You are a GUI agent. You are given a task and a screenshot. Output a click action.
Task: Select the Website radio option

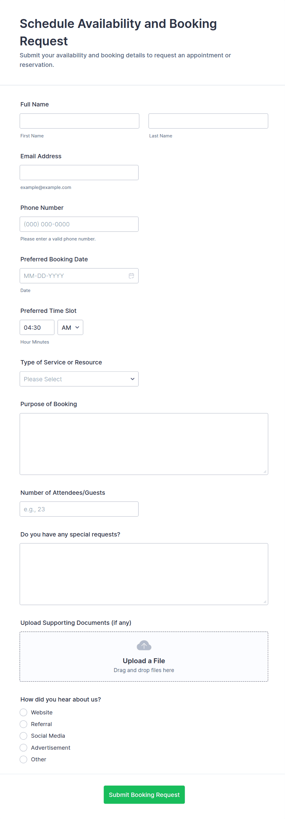[24, 712]
